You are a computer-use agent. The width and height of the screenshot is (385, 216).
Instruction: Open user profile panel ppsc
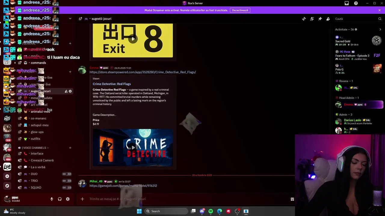point(15,199)
